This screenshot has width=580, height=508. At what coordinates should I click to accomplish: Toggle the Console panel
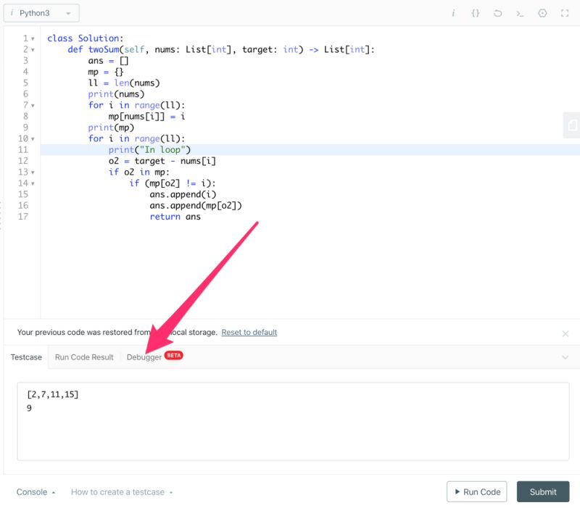(36, 492)
